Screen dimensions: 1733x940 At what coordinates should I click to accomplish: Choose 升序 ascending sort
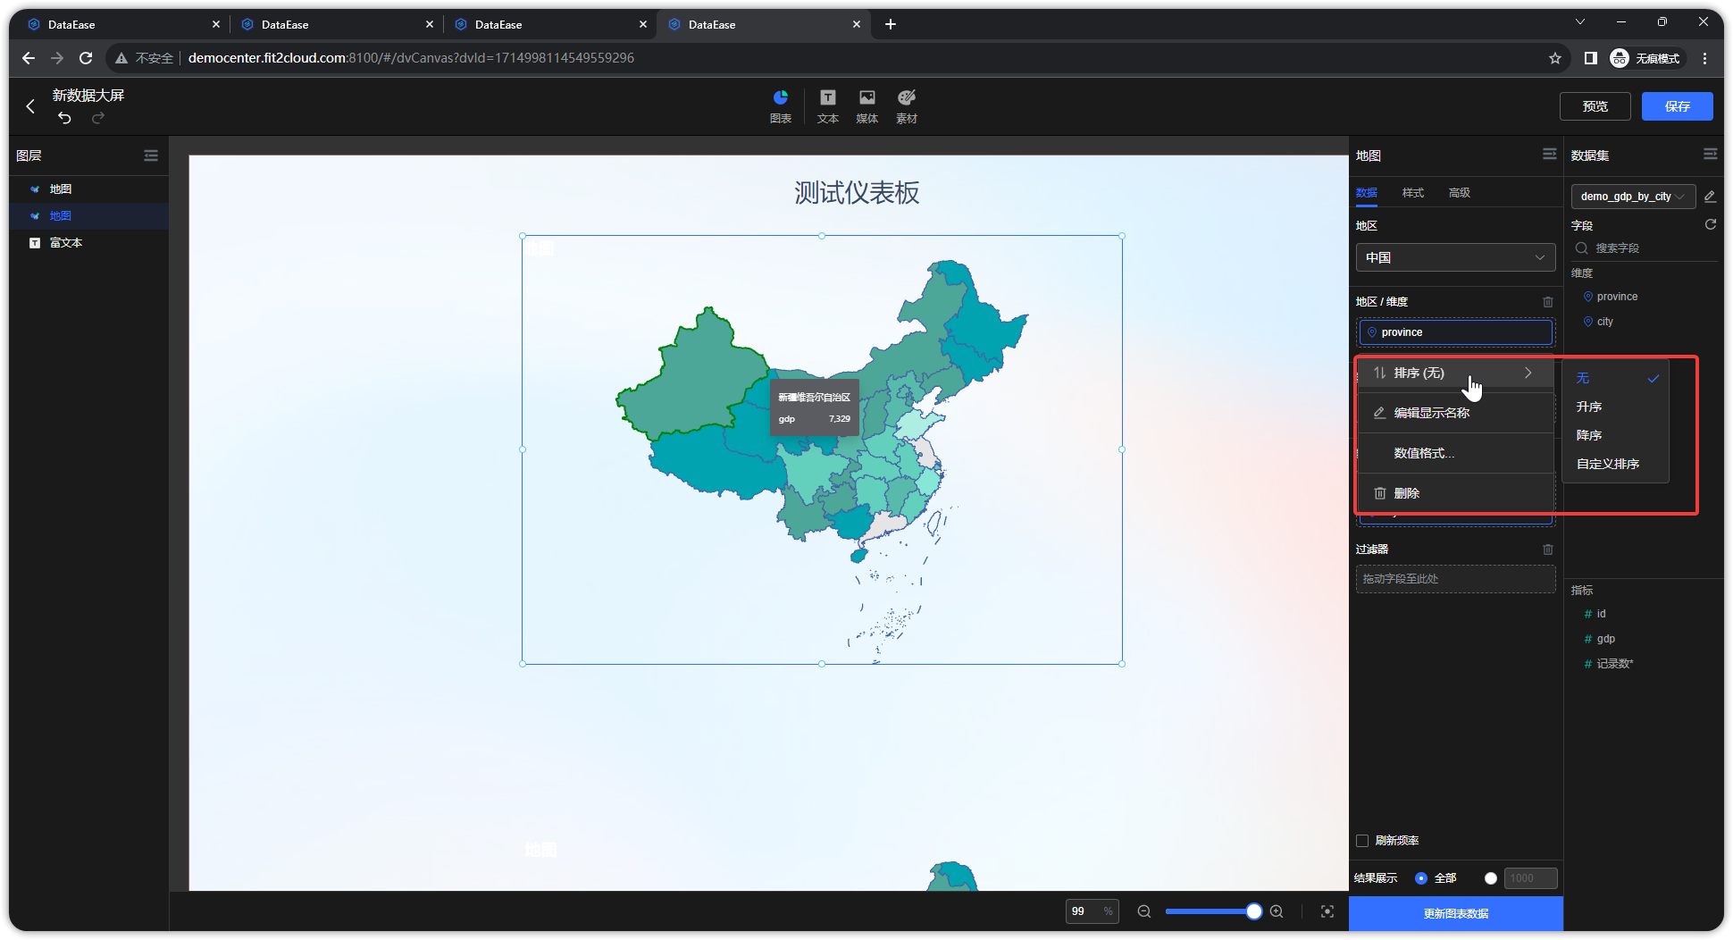point(1615,407)
